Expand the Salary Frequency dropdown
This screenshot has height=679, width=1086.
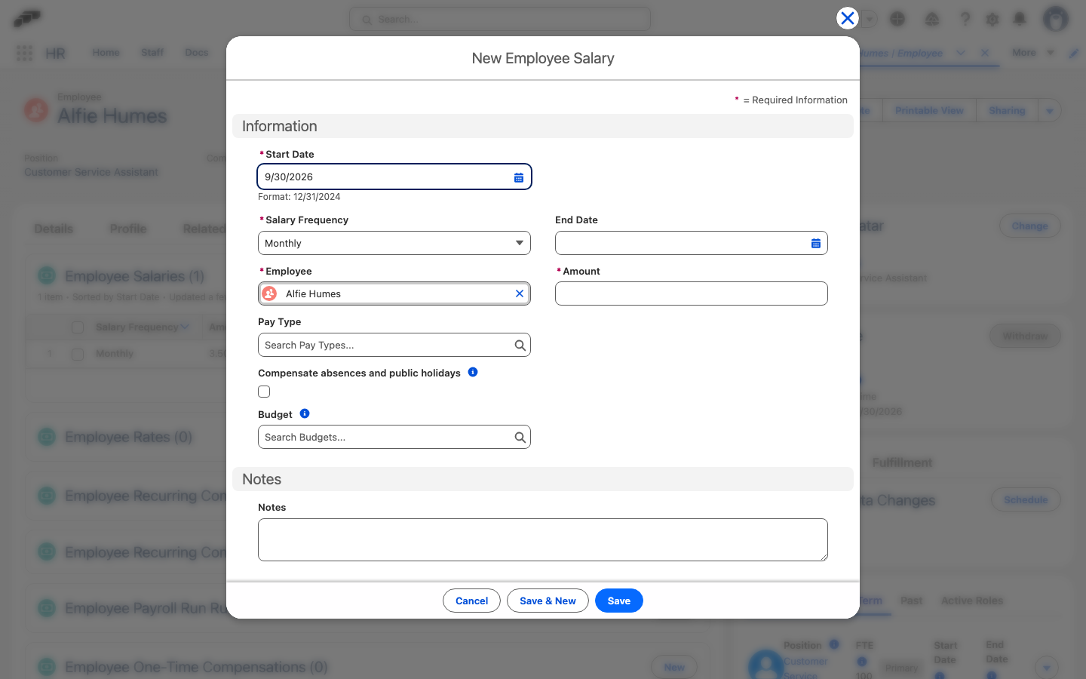point(394,243)
